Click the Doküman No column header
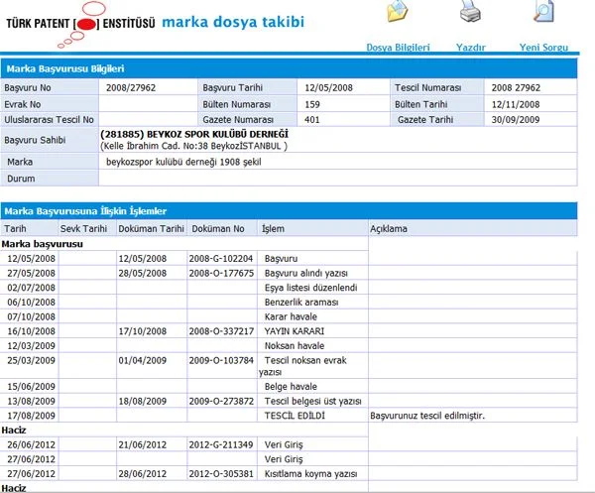Screen dimensions: 595x493 click(216, 228)
